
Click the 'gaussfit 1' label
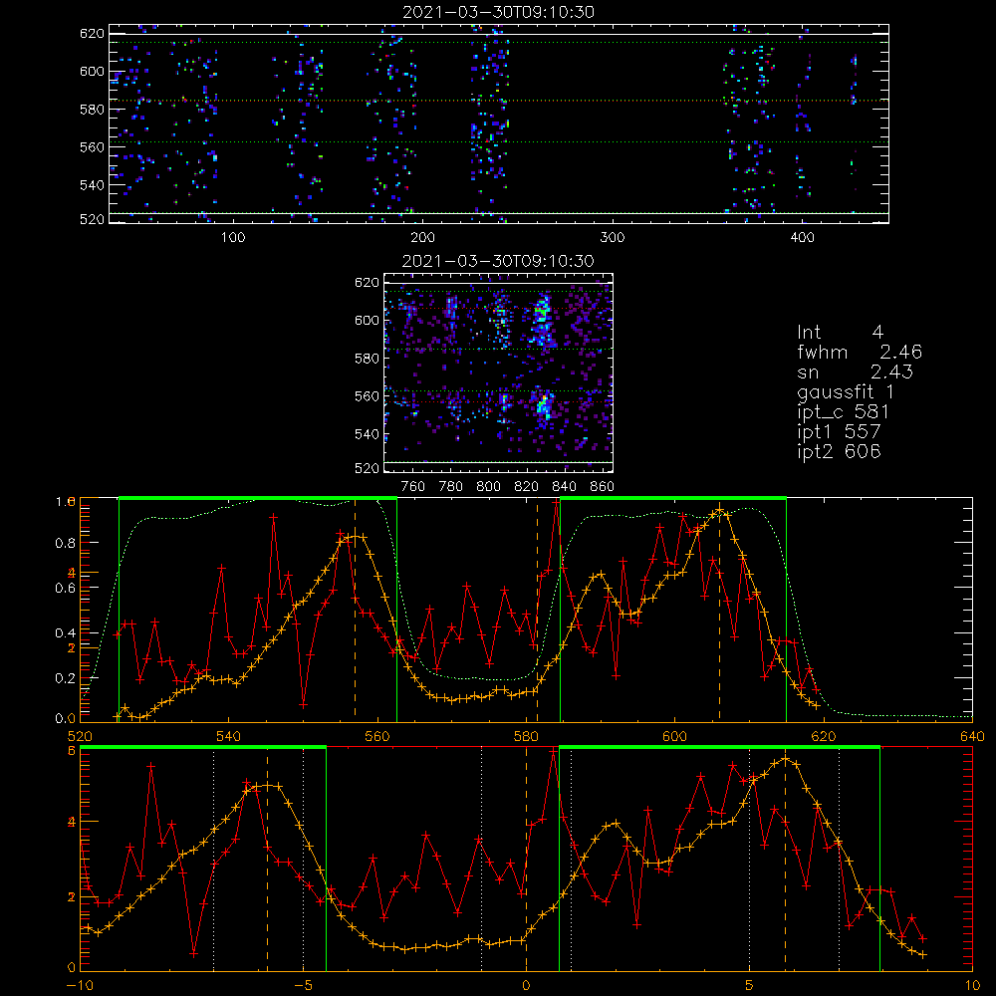pos(846,391)
